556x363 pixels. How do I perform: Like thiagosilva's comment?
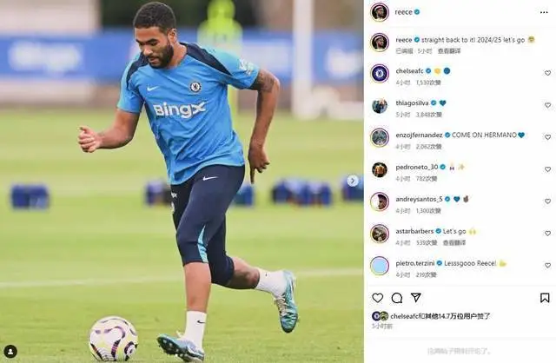click(547, 105)
